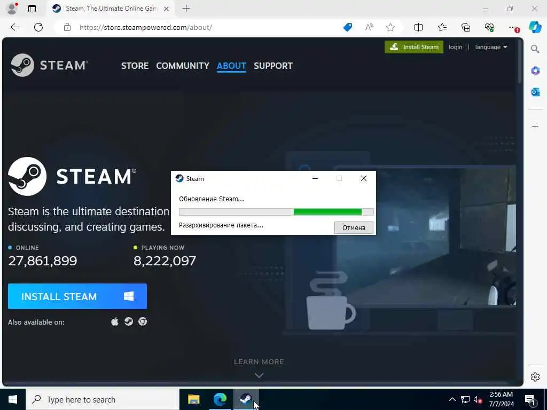The width and height of the screenshot is (547, 410).
Task: Click the chevron below LEARN MORE
Action: (x=259, y=375)
